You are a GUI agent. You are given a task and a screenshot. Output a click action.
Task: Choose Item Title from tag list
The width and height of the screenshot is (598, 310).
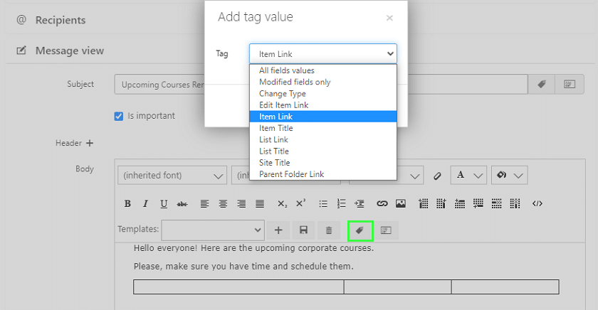[323, 128]
